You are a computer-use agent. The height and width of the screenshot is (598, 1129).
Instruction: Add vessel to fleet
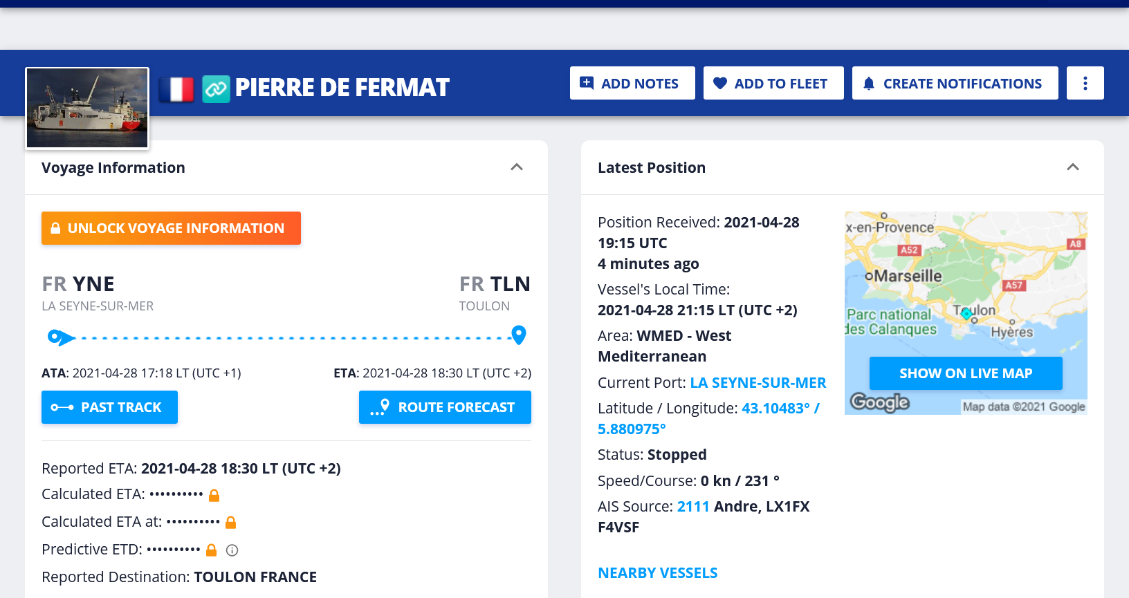coord(773,83)
